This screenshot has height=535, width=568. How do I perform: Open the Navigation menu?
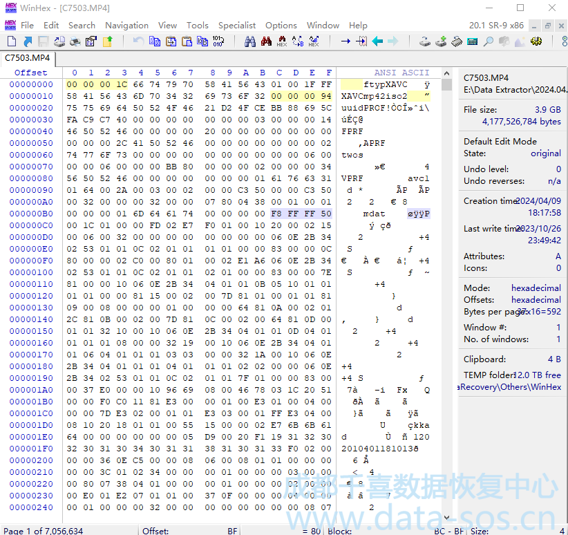pyautogui.click(x=126, y=25)
